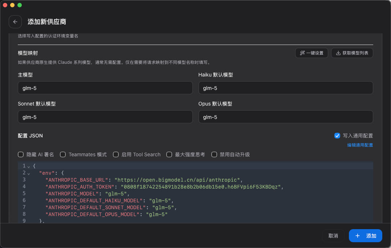The width and height of the screenshot is (391, 248).
Task: Click the magic wand one-click setup button
Action: [x=311, y=53]
